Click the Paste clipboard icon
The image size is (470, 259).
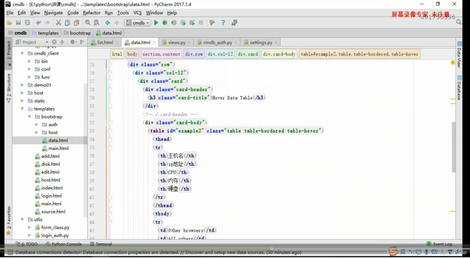point(76,23)
